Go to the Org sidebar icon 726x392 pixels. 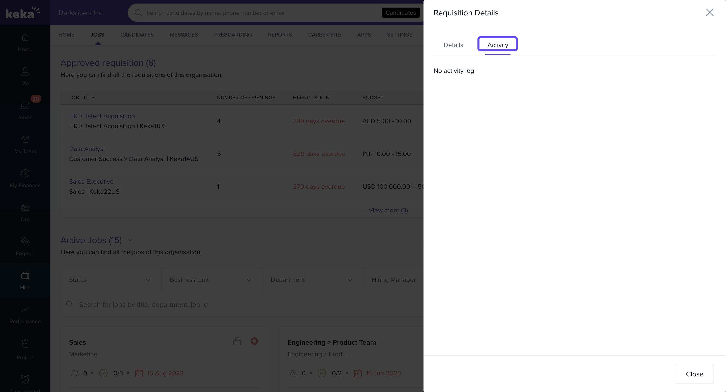click(x=25, y=208)
